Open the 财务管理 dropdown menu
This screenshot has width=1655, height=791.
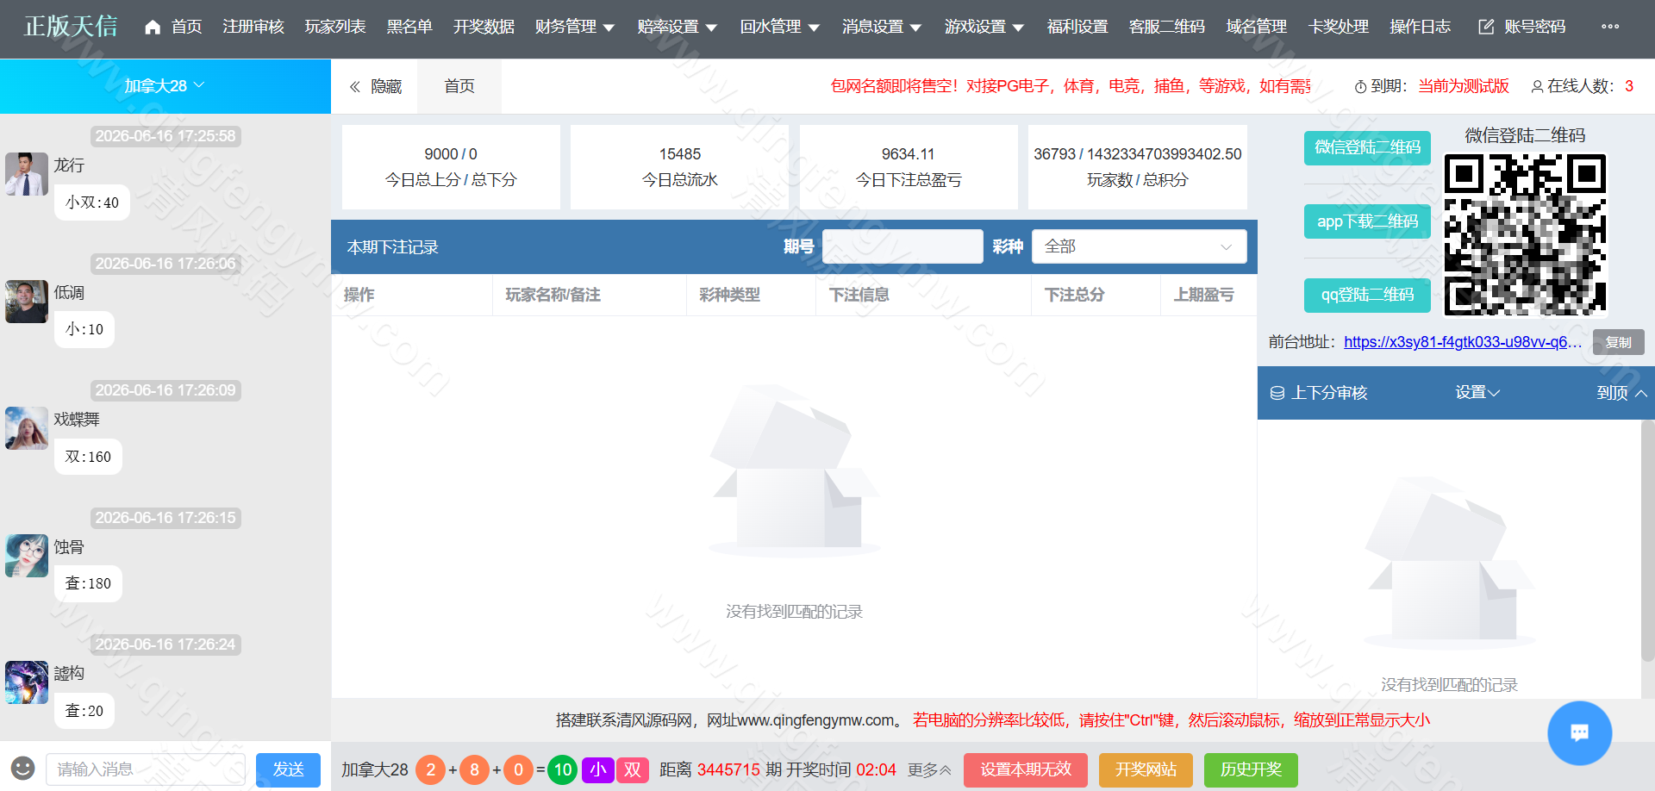(575, 27)
